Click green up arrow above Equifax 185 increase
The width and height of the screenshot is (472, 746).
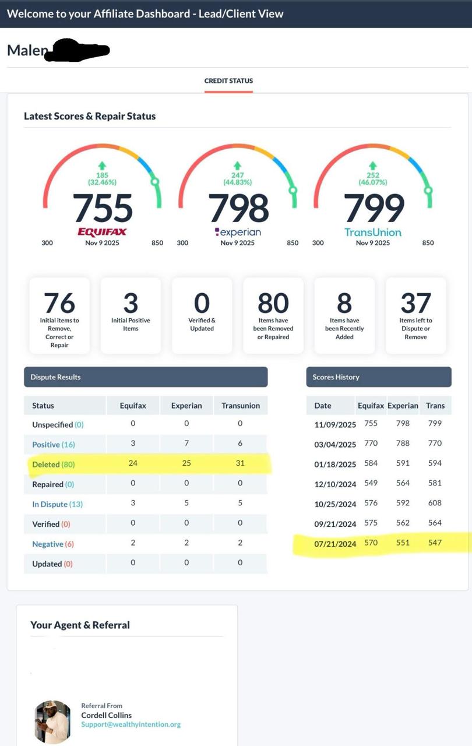(x=102, y=166)
